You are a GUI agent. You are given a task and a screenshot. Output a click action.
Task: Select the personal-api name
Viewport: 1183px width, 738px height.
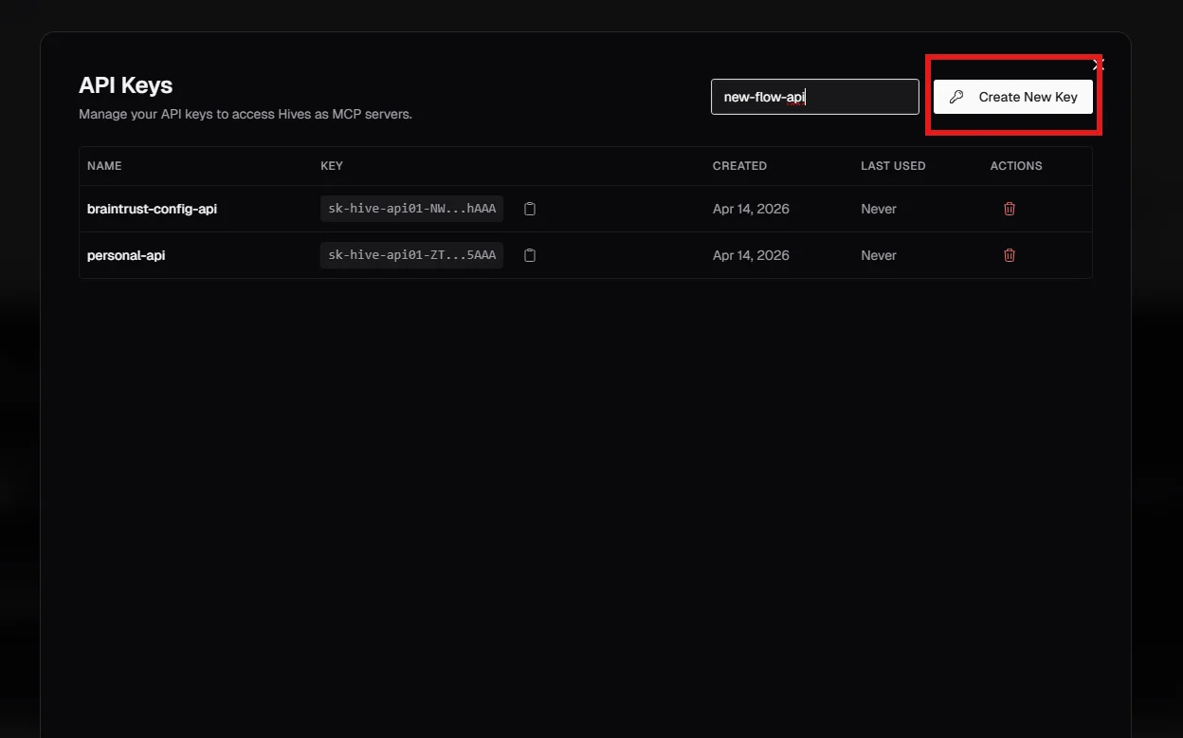click(x=126, y=255)
